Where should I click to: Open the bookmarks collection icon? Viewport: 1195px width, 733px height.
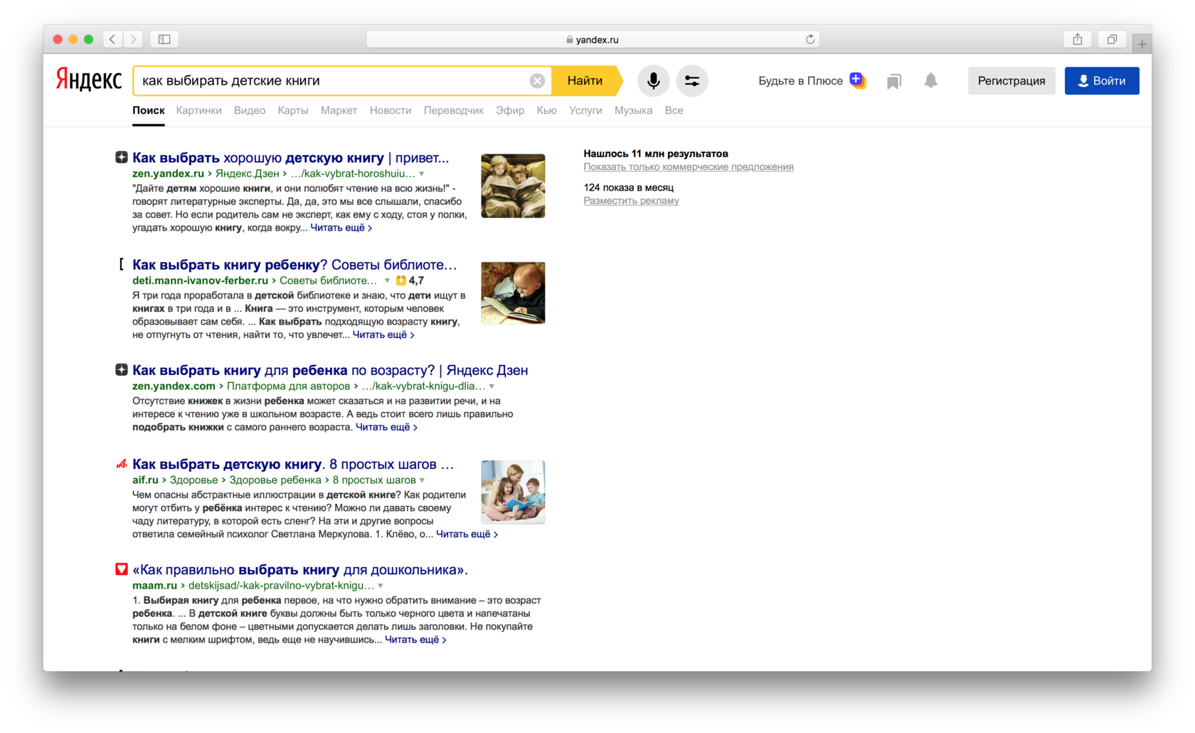point(894,81)
